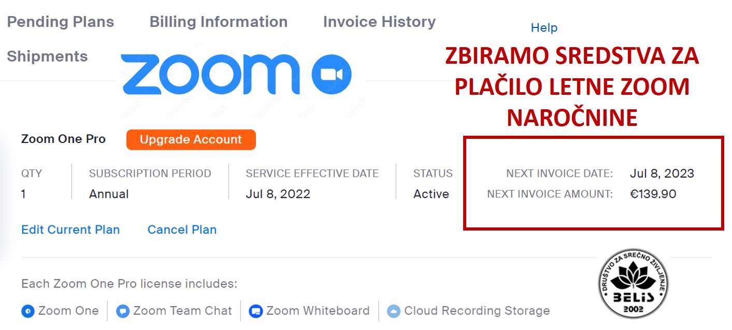Click the Jul 8, 2023 invoice date
The height and width of the screenshot is (330, 732).
coord(662,174)
